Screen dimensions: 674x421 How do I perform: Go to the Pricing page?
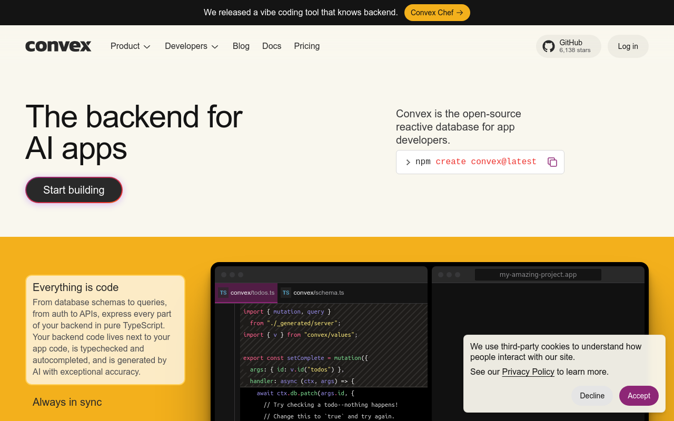click(x=307, y=46)
